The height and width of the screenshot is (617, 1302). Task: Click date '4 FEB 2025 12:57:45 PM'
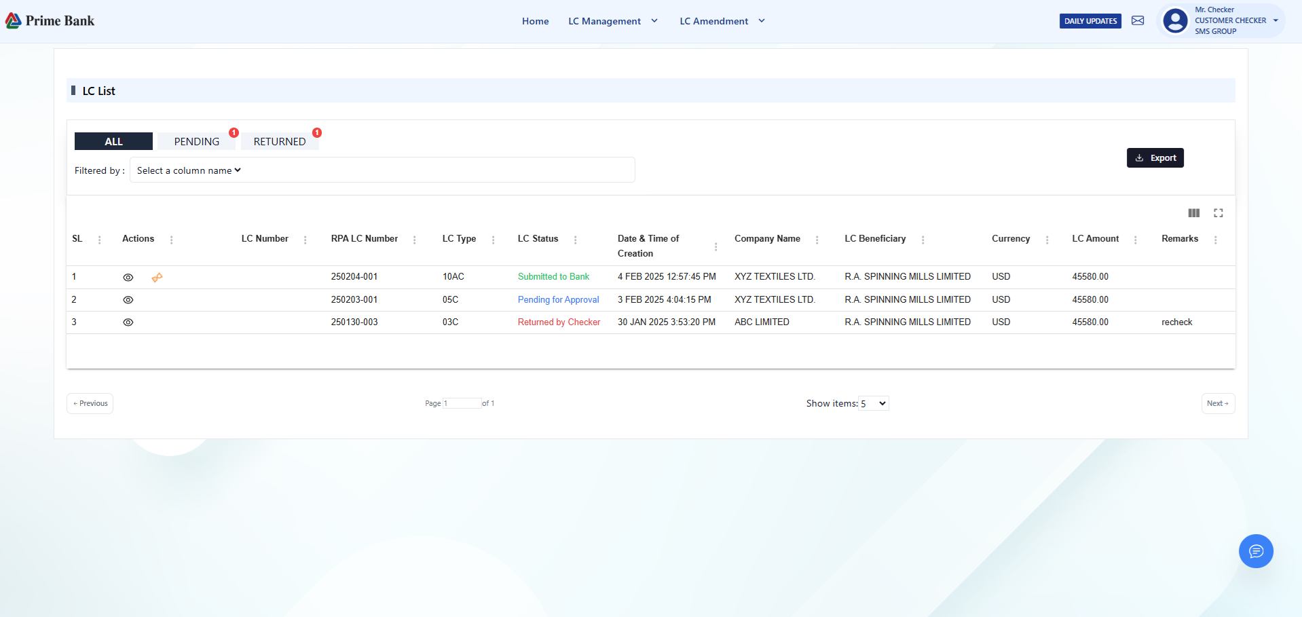click(x=667, y=277)
